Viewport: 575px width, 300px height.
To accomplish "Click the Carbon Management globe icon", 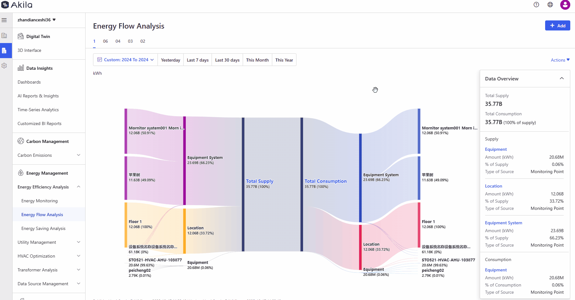I will click(x=21, y=141).
